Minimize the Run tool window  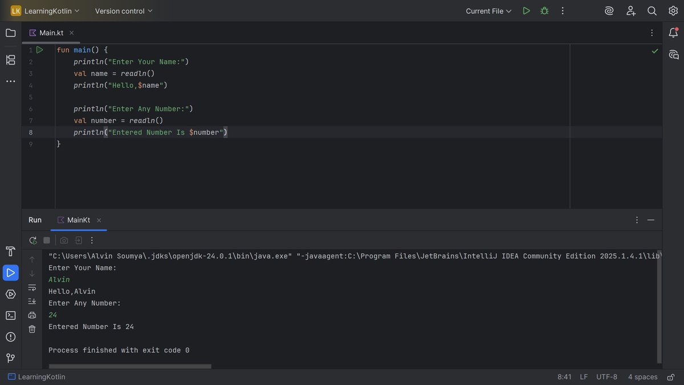pyautogui.click(x=651, y=220)
